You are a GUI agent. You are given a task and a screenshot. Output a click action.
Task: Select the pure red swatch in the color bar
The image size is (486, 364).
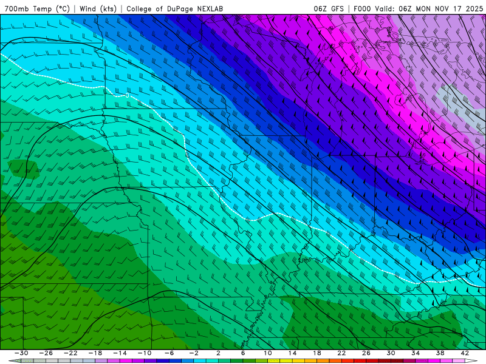coord(347,360)
